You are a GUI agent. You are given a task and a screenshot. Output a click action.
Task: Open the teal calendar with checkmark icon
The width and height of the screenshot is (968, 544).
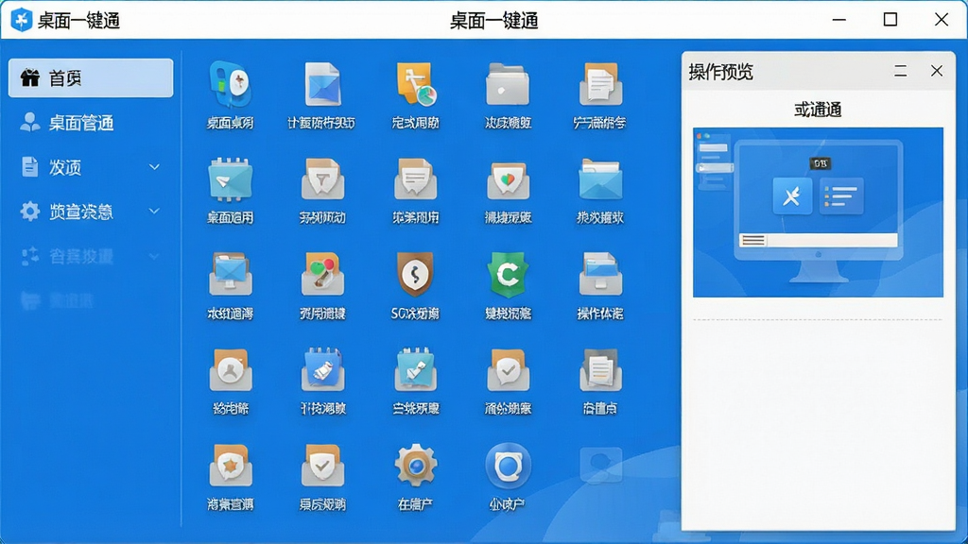pyautogui.click(x=416, y=369)
